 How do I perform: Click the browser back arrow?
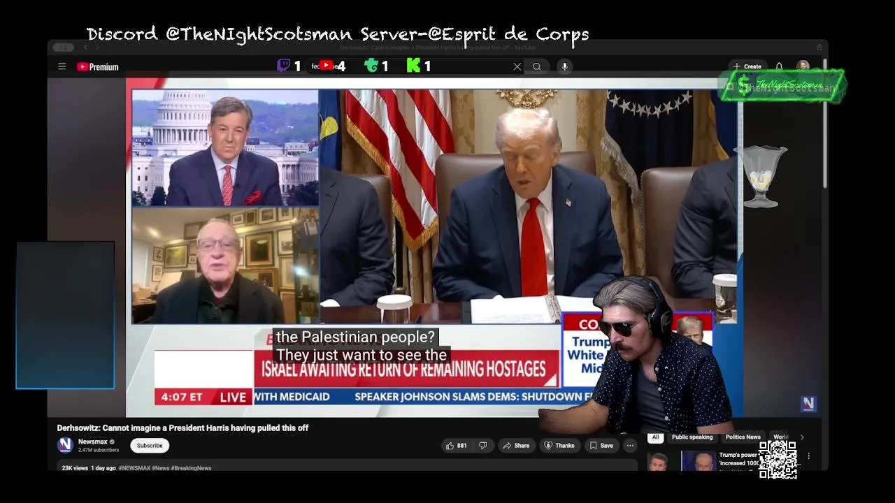point(85,48)
